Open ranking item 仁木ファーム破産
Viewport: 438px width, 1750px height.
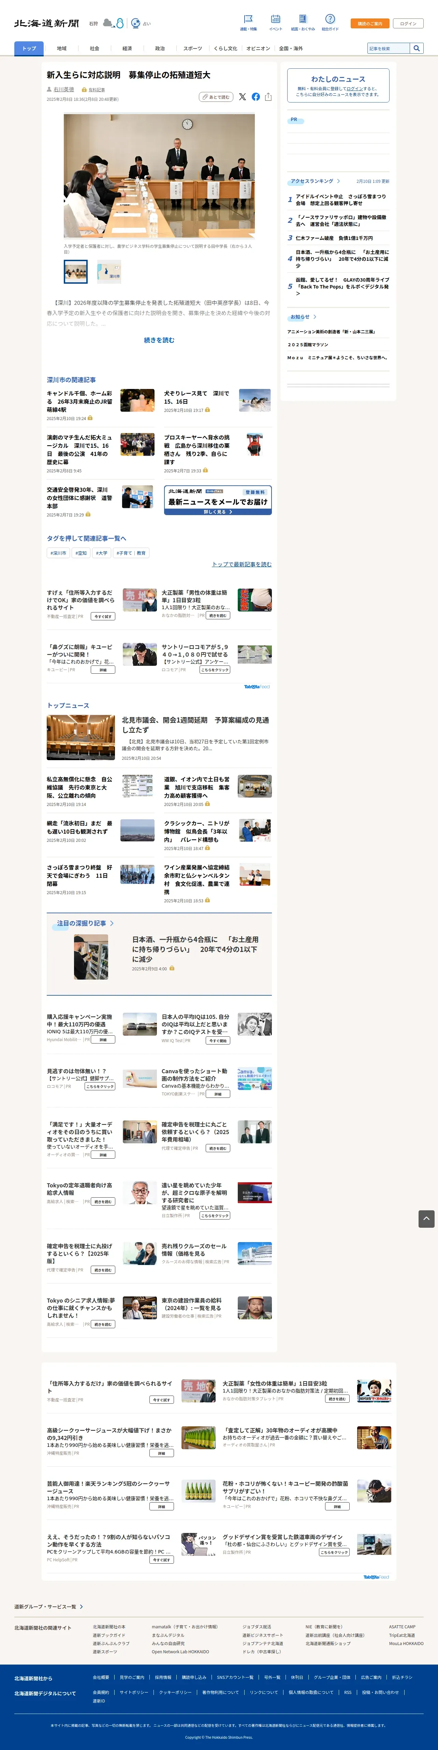click(x=334, y=239)
